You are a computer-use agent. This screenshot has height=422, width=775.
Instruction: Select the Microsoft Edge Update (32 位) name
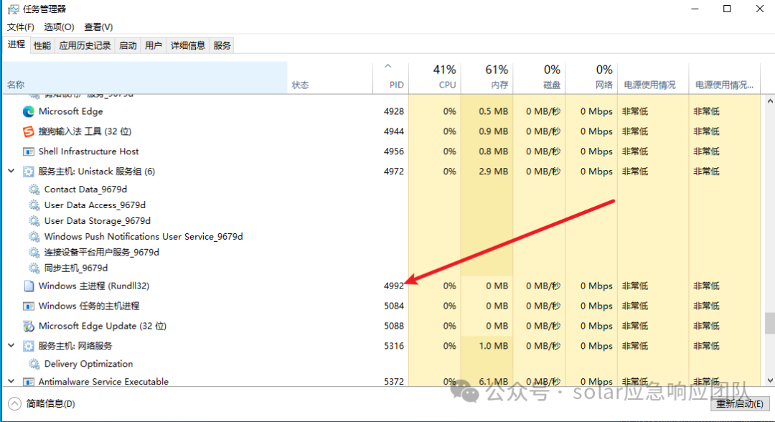103,326
